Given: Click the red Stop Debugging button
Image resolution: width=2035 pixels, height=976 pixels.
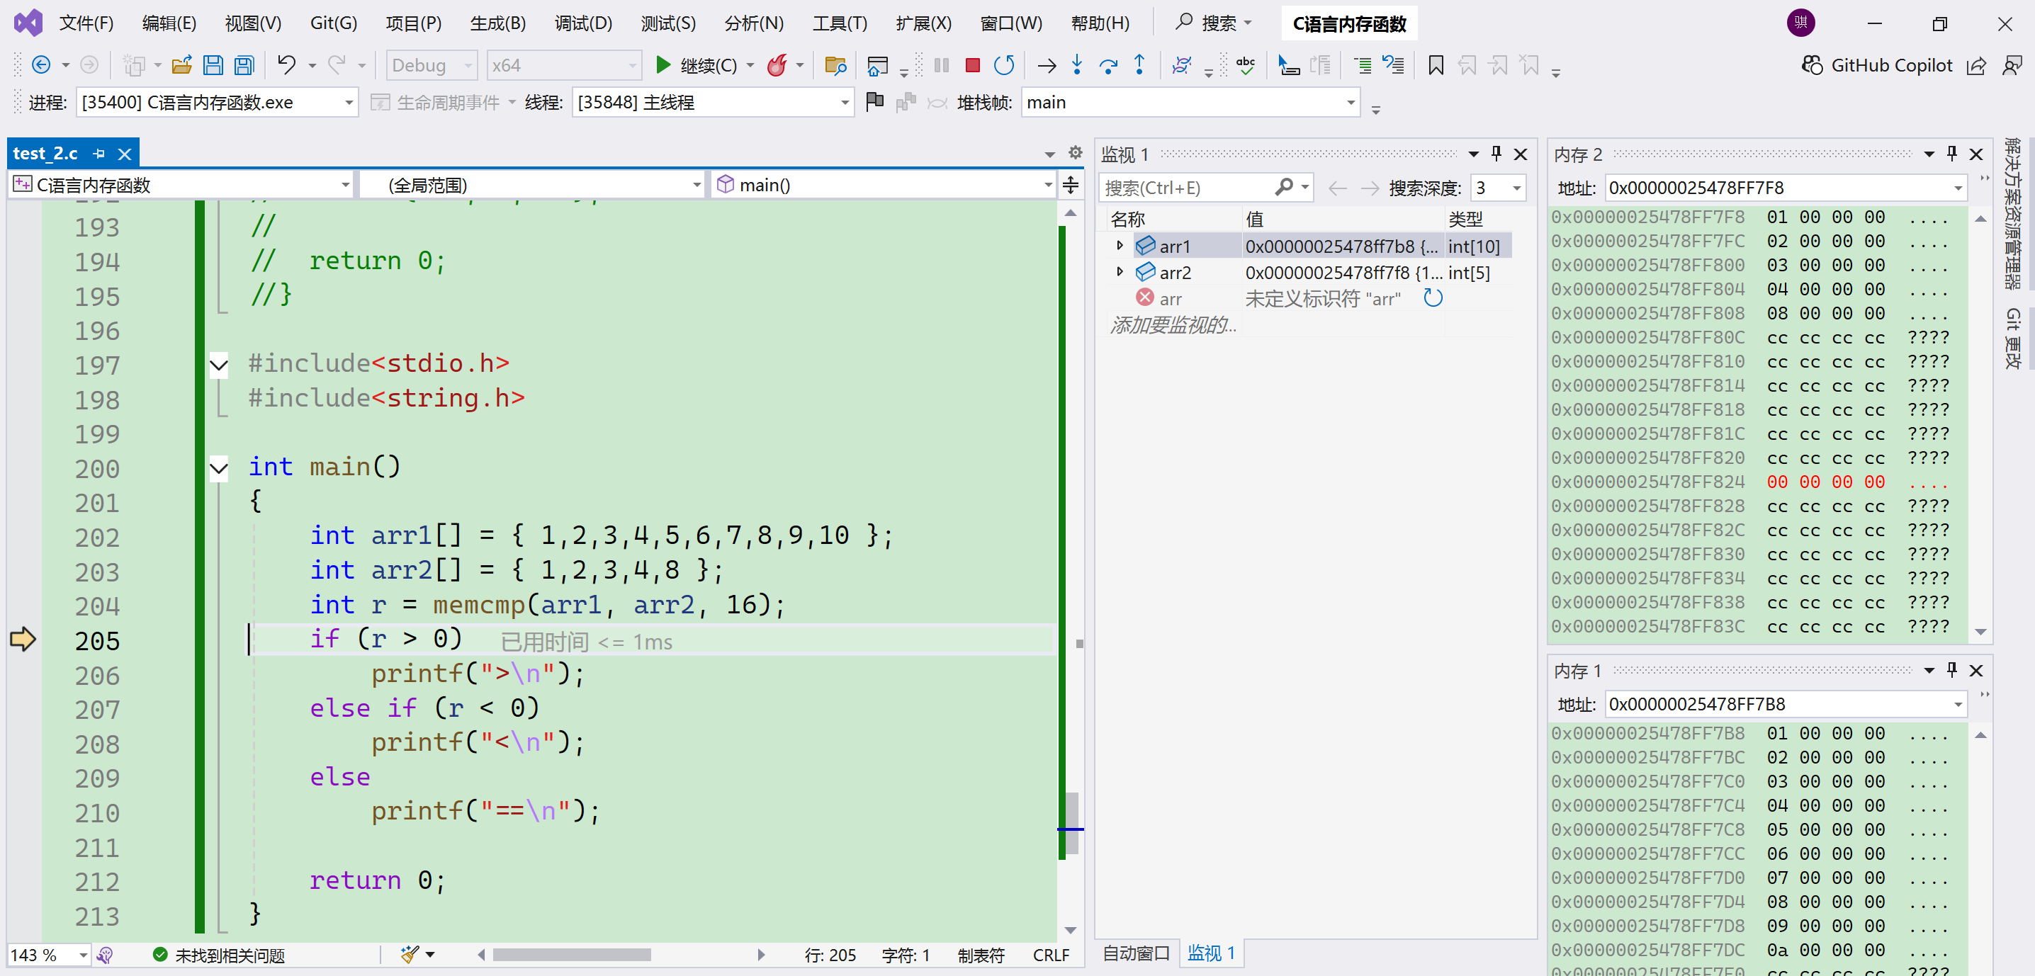Looking at the screenshot, I should [972, 66].
